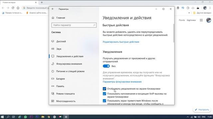Open the Картинки link on the Google page

coord(191,20)
